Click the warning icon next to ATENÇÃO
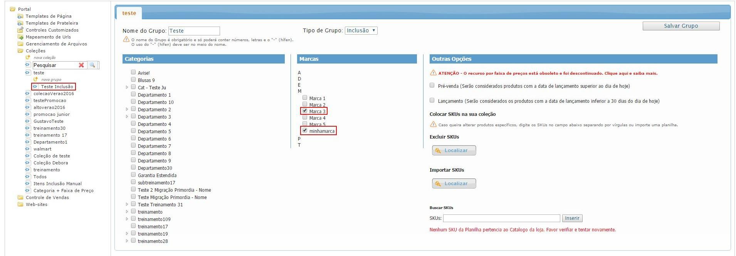 433,73
